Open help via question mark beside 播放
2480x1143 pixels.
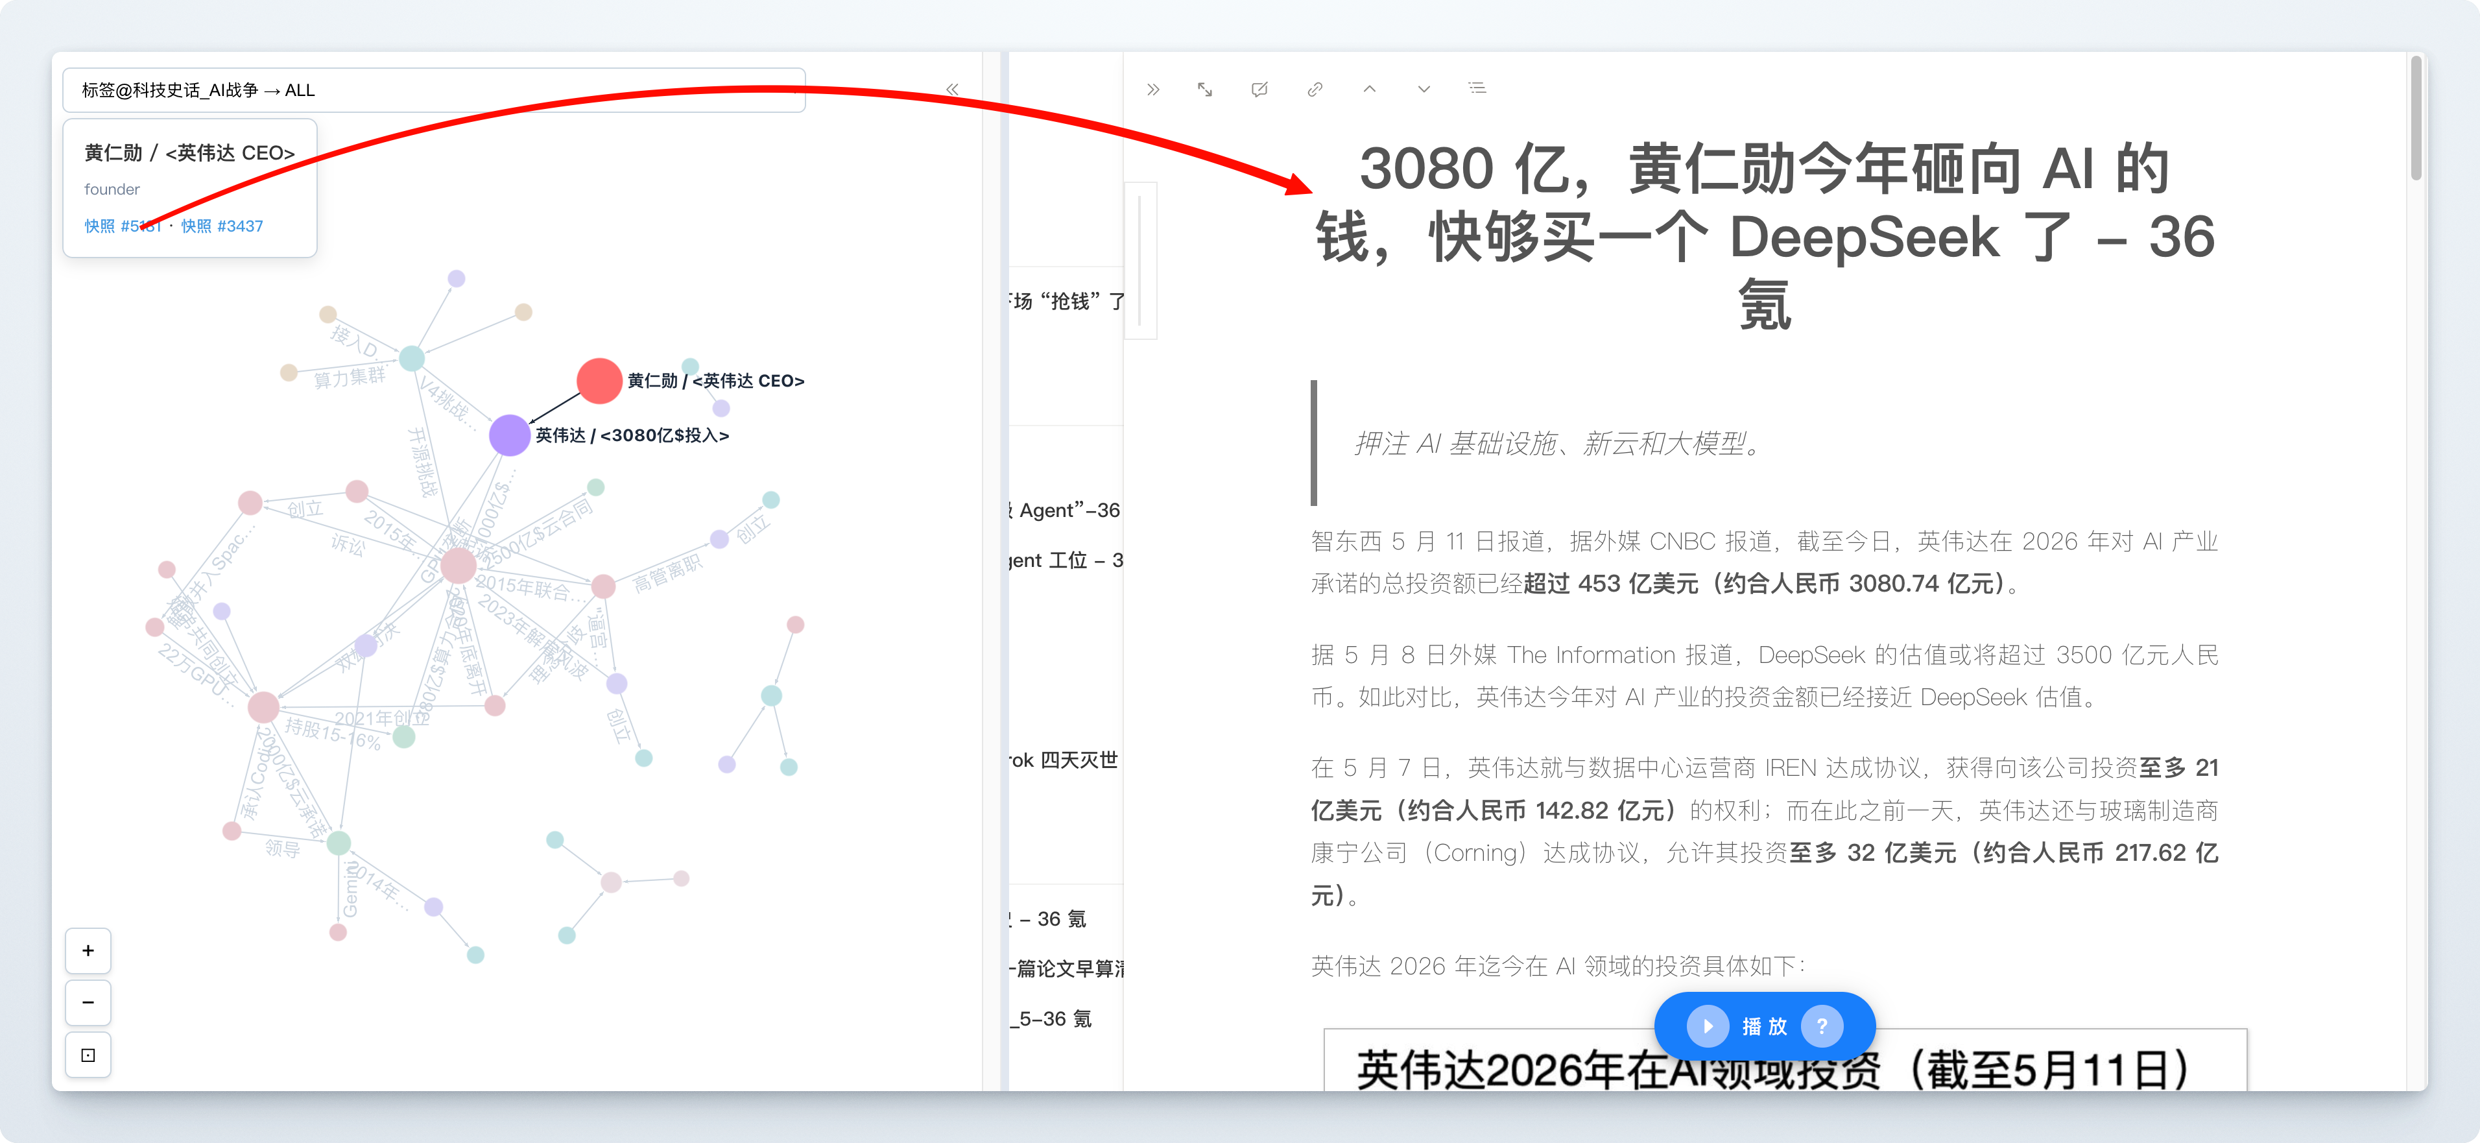click(x=1822, y=1026)
